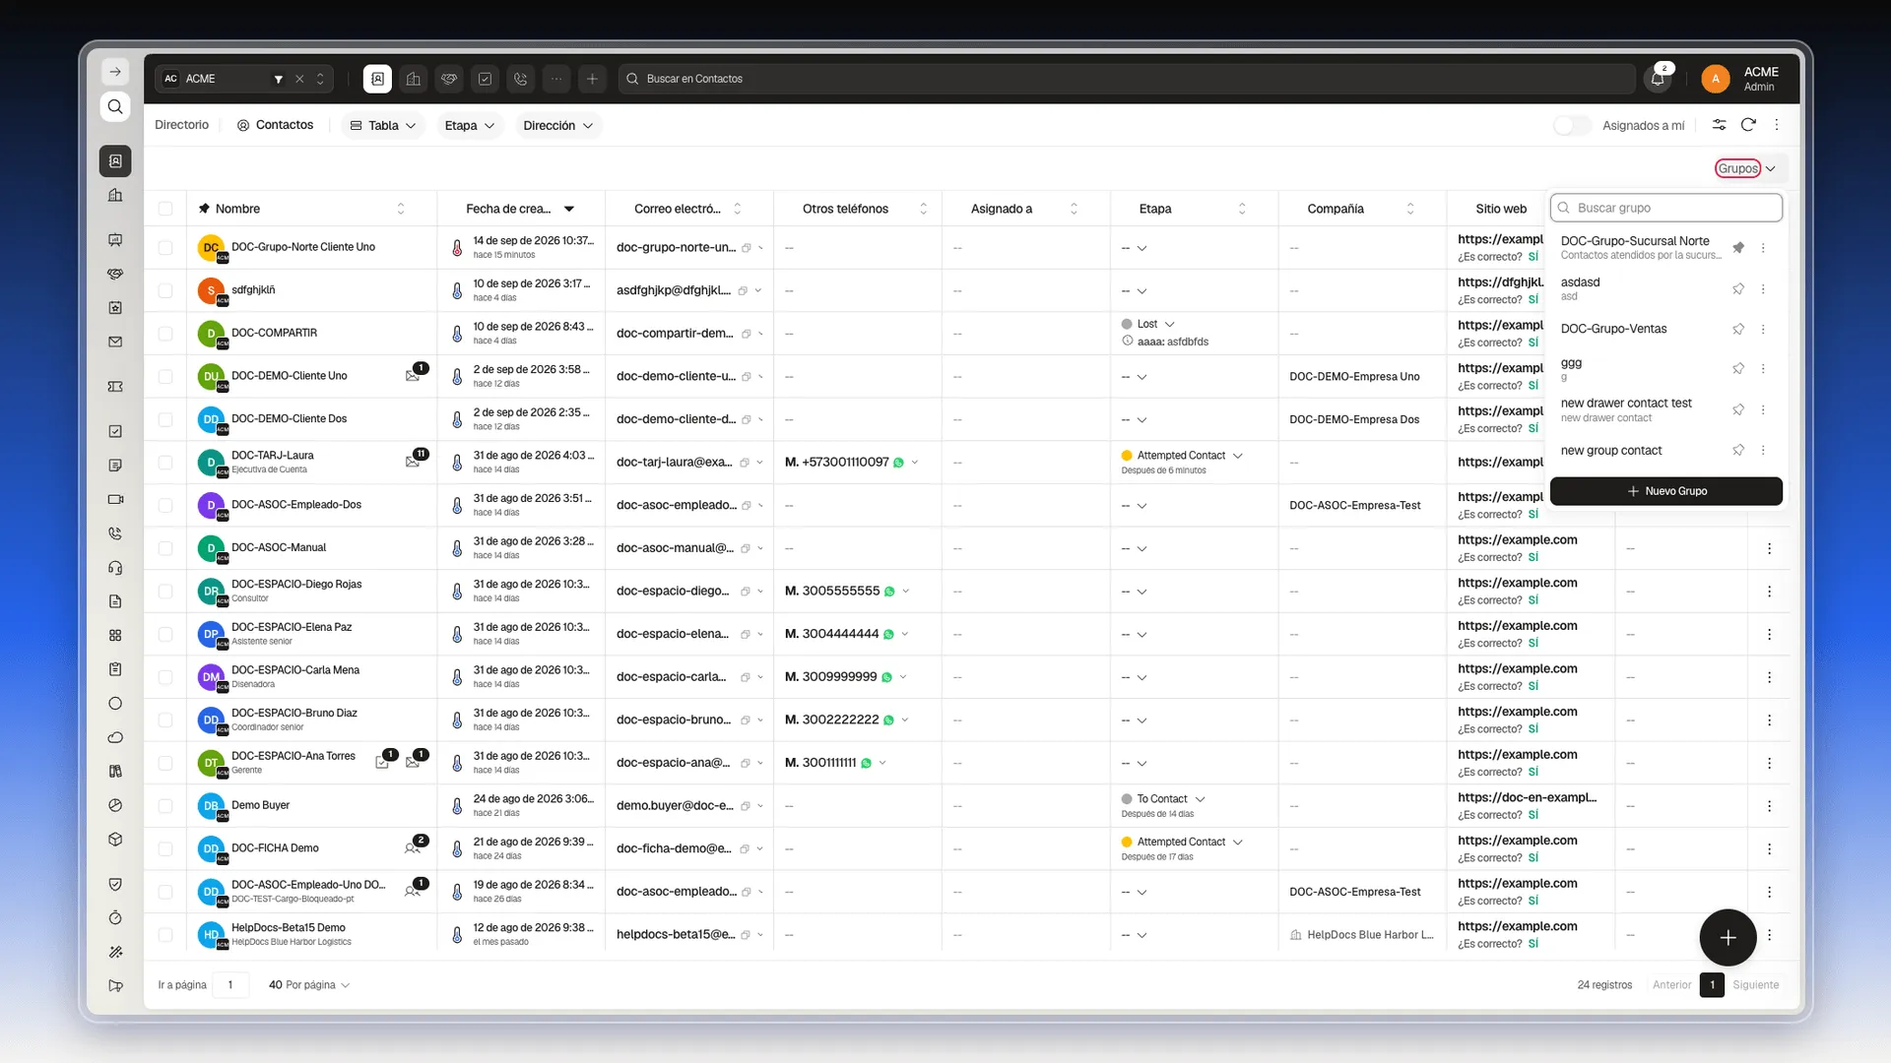Choose the new group contact entry
Viewport: 1891px width, 1063px height.
click(1610, 450)
